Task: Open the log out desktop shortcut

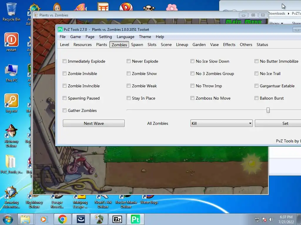Action: (11, 103)
